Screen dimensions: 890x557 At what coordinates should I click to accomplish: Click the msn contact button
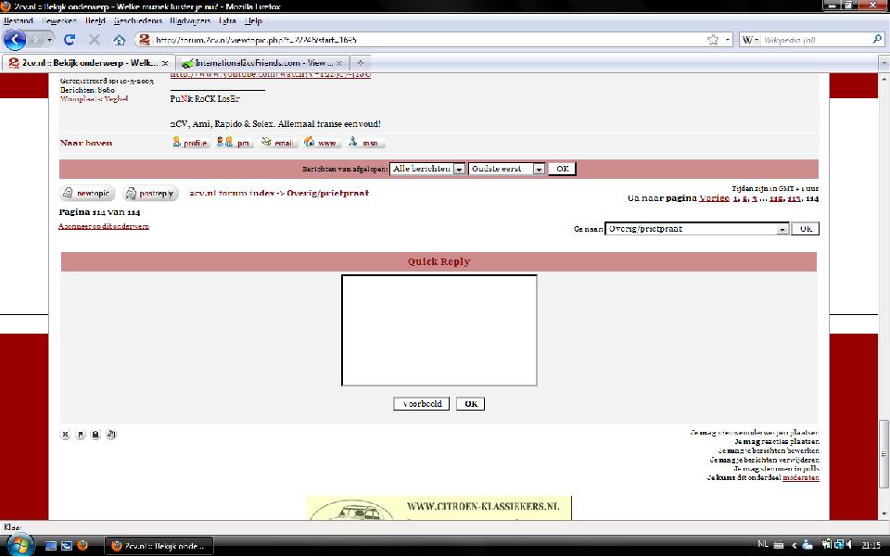click(x=365, y=143)
